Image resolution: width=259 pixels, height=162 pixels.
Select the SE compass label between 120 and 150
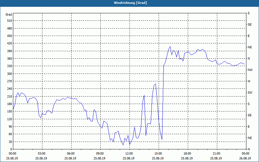coord(250,115)
